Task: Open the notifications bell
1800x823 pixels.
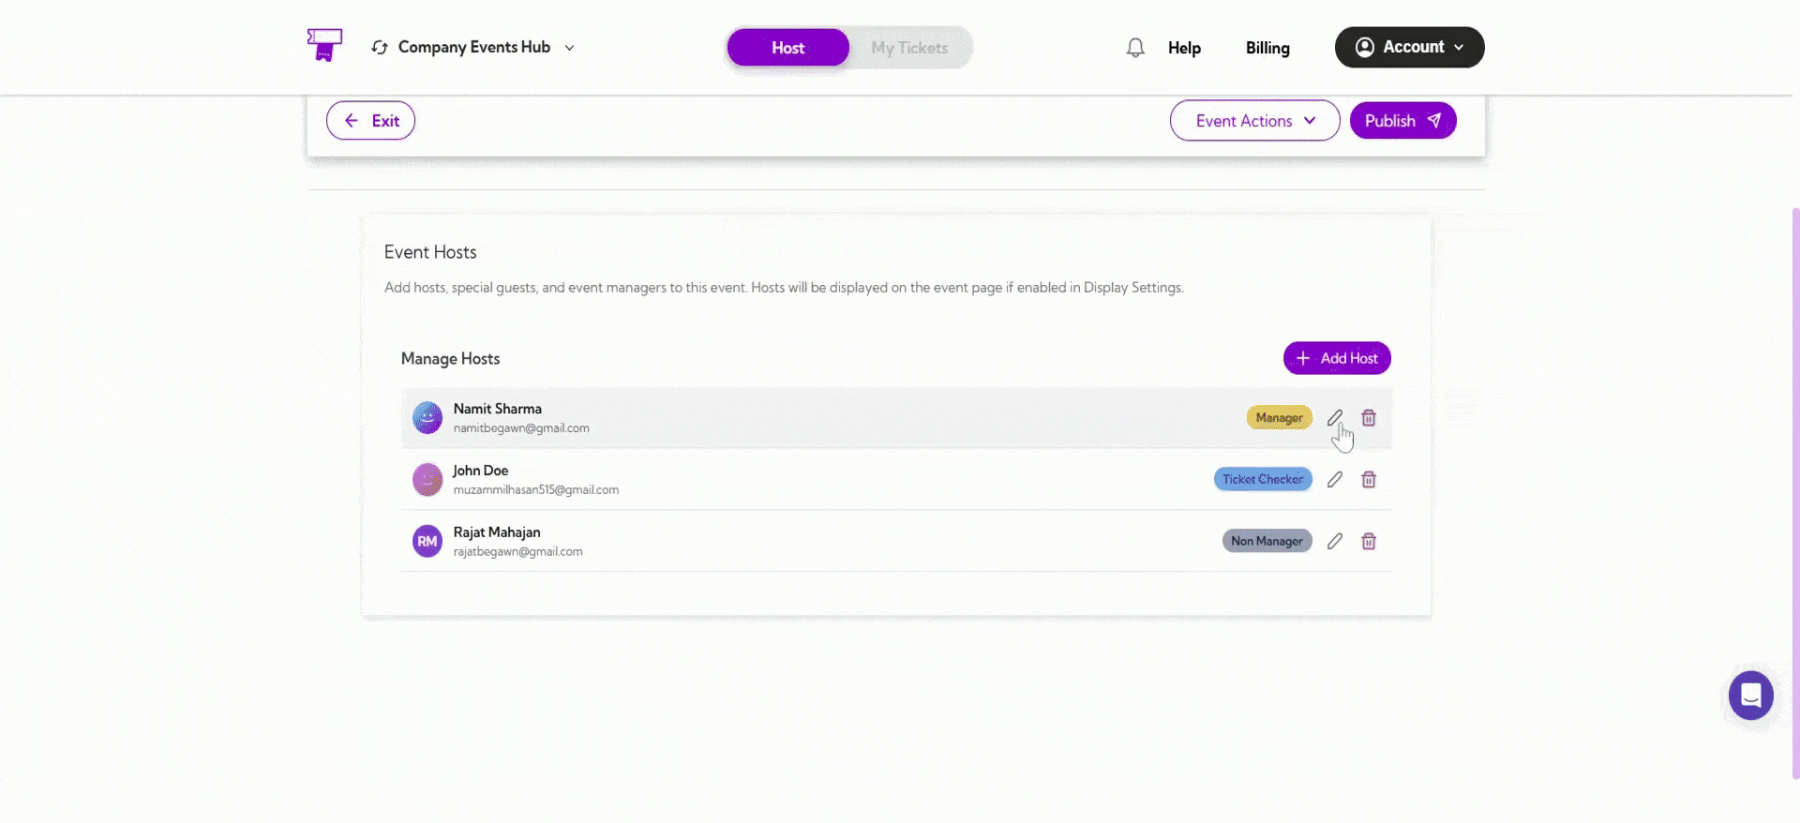Action: [x=1135, y=48]
